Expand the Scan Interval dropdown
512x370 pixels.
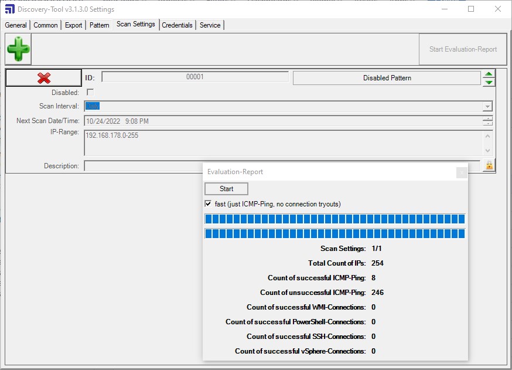click(x=487, y=106)
